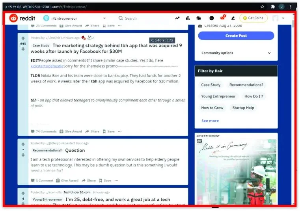This screenshot has width=300, height=211.
Task: Open the Make it in Germany advertisement
Action: (x=236, y=172)
